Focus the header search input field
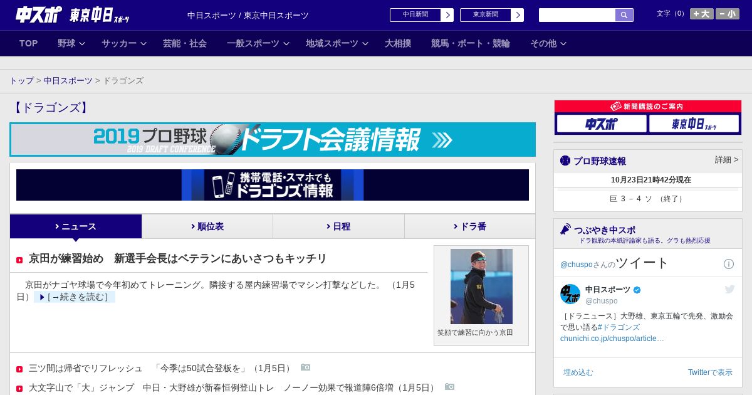The width and height of the screenshot is (752, 395). pyautogui.click(x=577, y=15)
